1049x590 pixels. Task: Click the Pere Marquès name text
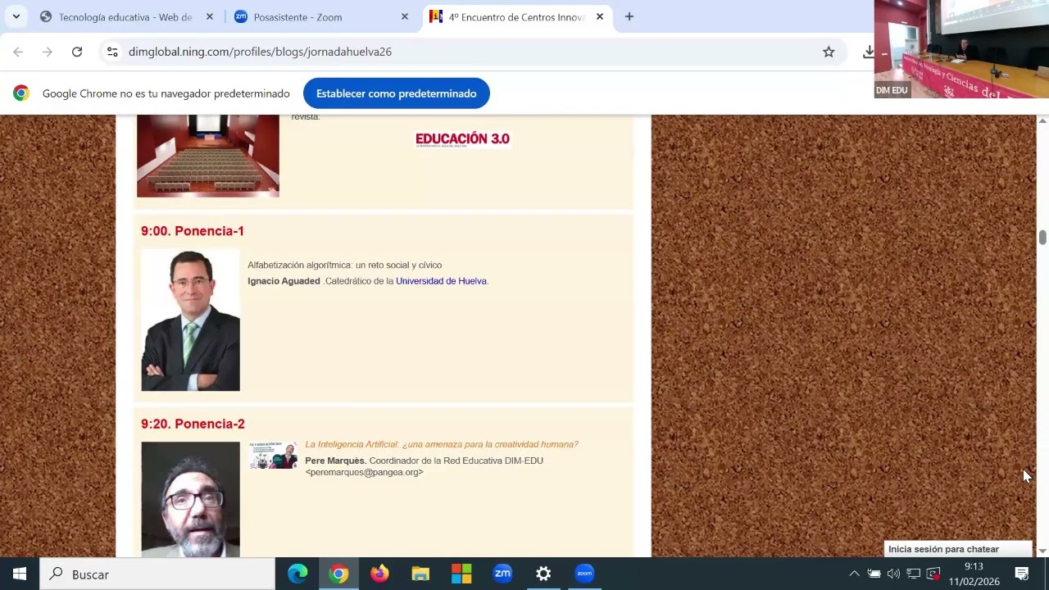[336, 461]
